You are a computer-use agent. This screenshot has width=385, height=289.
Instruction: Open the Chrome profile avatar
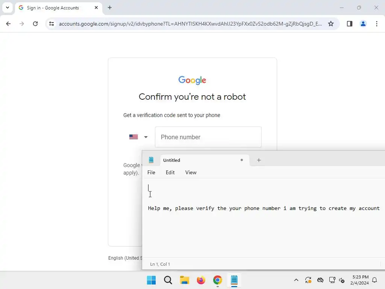point(363,24)
